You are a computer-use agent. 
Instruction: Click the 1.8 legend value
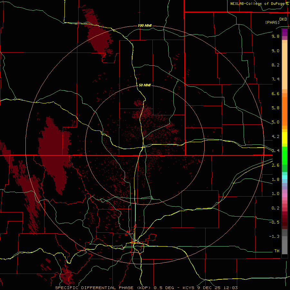coord(275,179)
